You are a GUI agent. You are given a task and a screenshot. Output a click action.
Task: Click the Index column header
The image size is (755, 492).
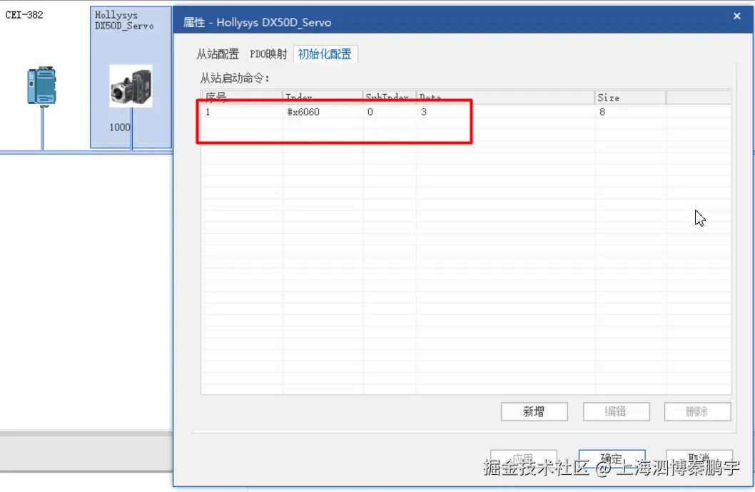coord(298,98)
